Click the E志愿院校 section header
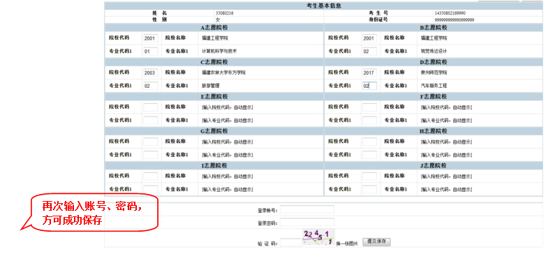Image resolution: width=548 pixels, height=261 pixels. pyautogui.click(x=214, y=97)
